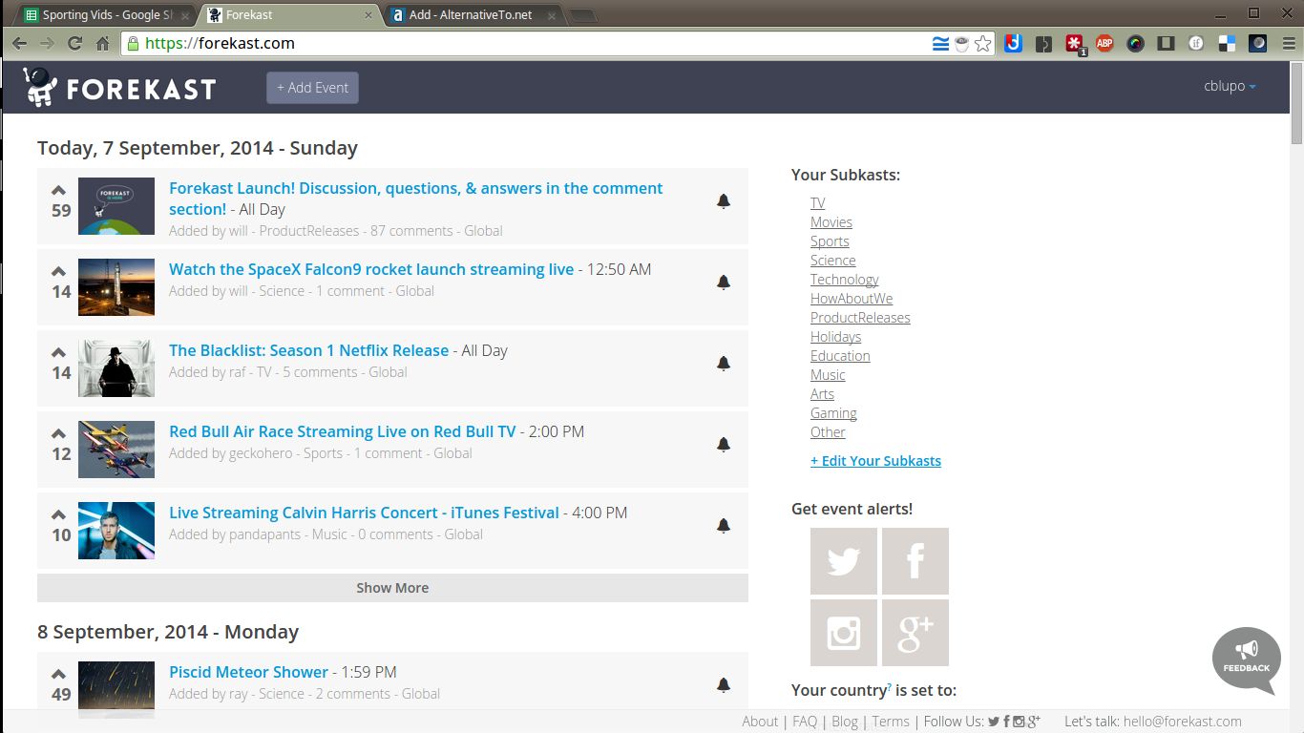The width and height of the screenshot is (1304, 733).
Task: Open footer Google Plus icon next to Follow Us
Action: (x=1034, y=722)
